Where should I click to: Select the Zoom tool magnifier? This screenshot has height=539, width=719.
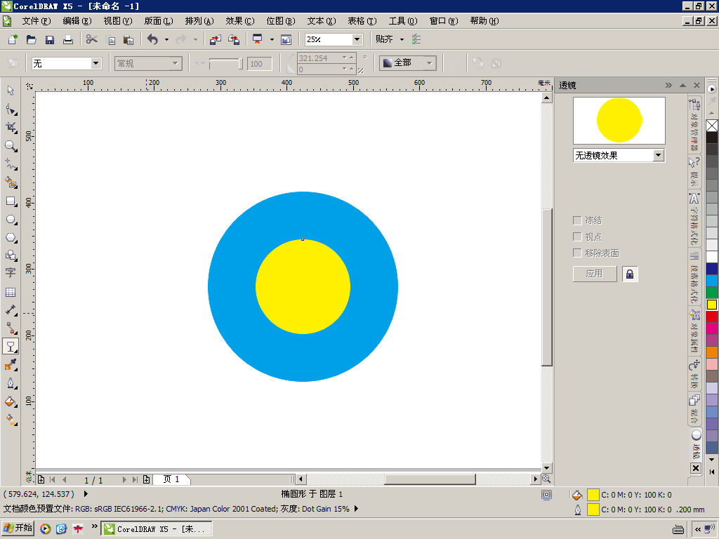click(x=11, y=146)
